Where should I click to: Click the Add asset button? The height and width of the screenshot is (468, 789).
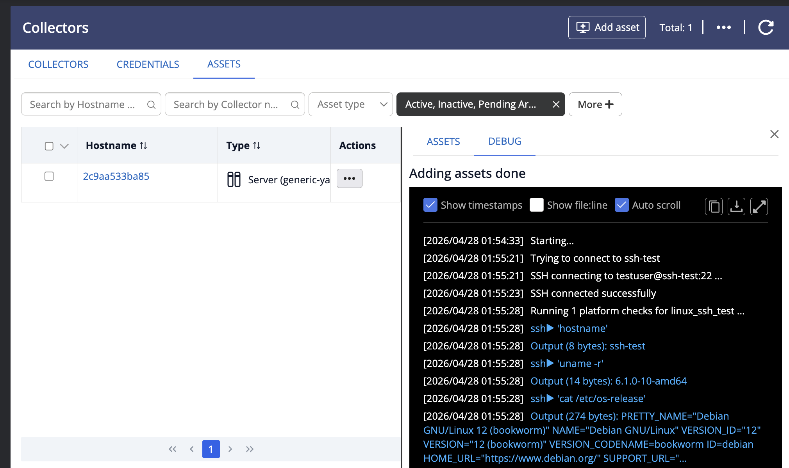coord(607,27)
